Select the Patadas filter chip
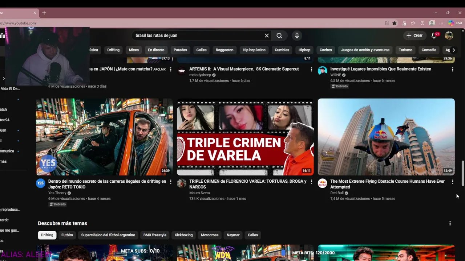Viewport: 465px width, 261px height. [x=180, y=50]
